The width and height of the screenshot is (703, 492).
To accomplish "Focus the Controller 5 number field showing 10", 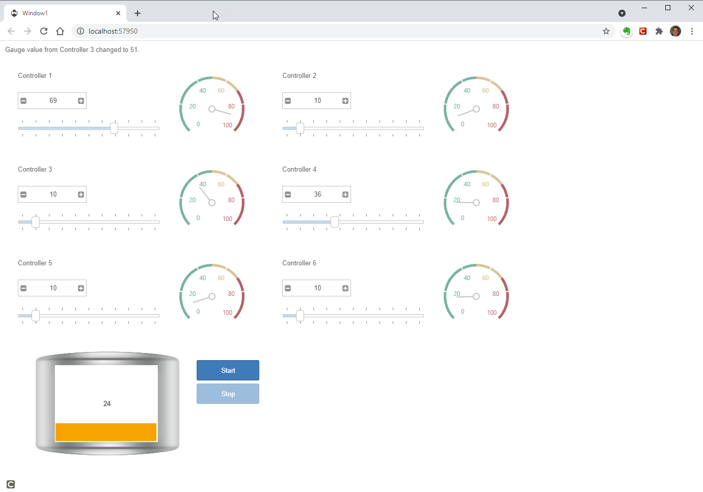I will click(x=52, y=288).
